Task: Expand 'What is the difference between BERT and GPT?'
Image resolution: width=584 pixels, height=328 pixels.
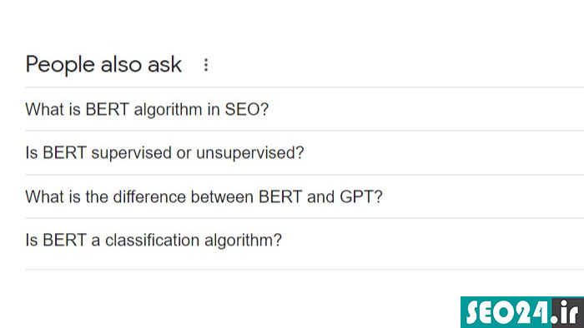Action: point(305,196)
